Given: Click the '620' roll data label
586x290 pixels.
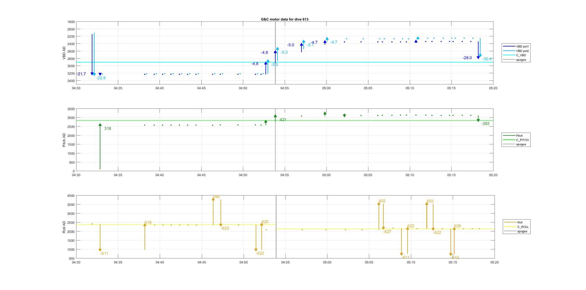Looking at the screenshot, I should 265,222.
